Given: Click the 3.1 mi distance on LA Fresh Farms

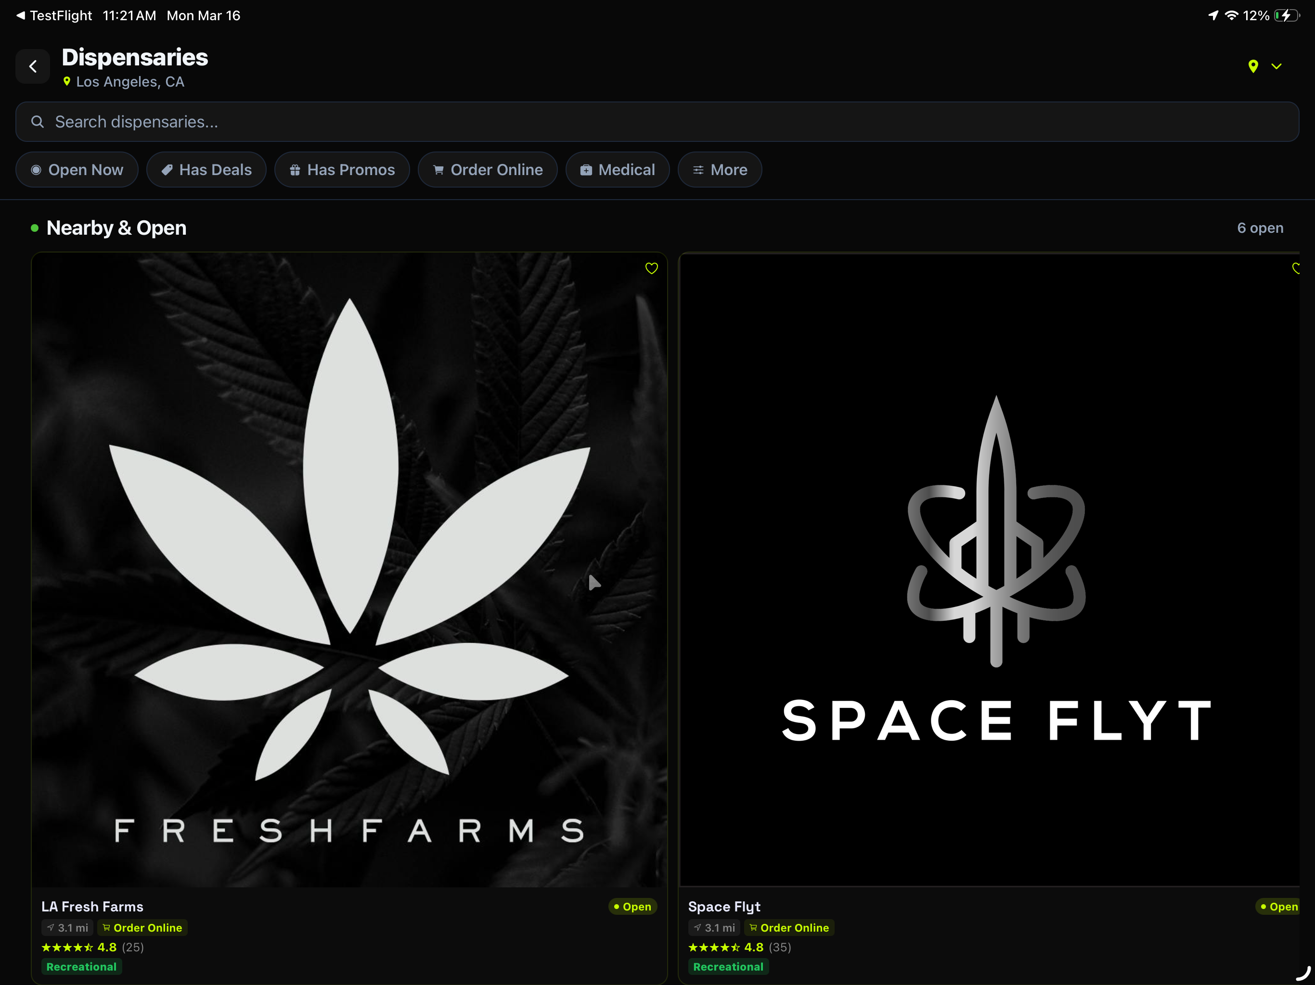Looking at the screenshot, I should (x=67, y=928).
